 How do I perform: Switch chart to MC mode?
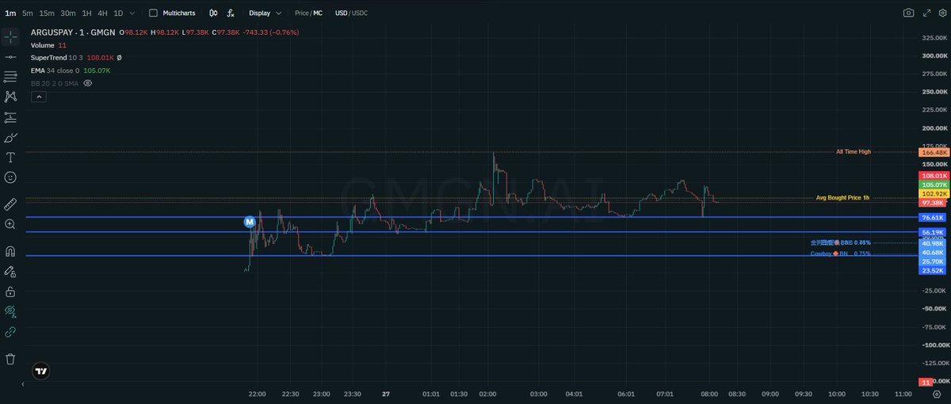(318, 13)
